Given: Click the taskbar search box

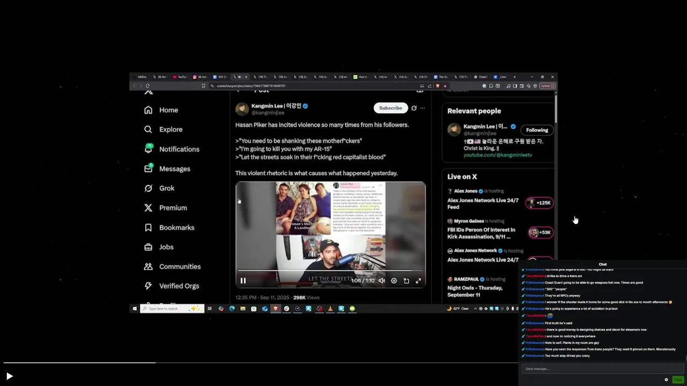Looking at the screenshot, I should 172,309.
